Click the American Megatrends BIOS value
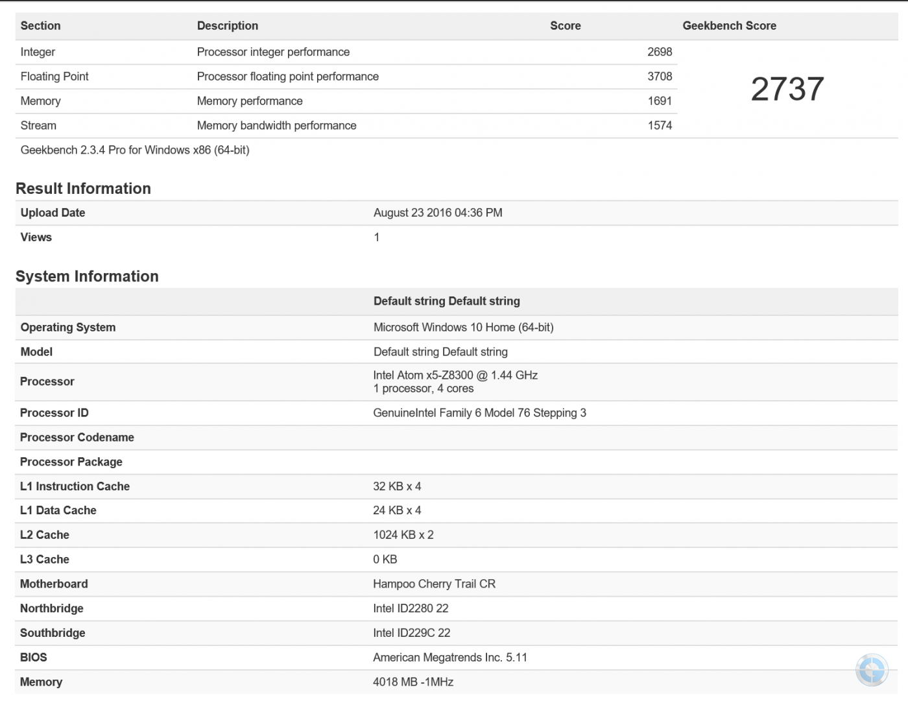The height and width of the screenshot is (703, 908). point(450,658)
